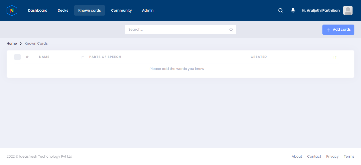Click Known Cards breadcrumb text

(x=36, y=44)
